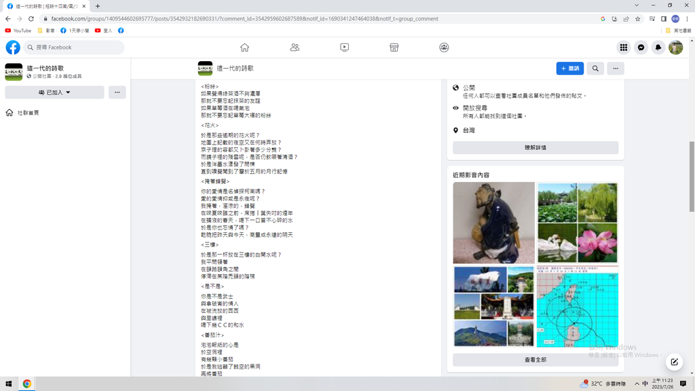Open the Friends icon in top navigation
The width and height of the screenshot is (695, 391).
pyautogui.click(x=295, y=48)
